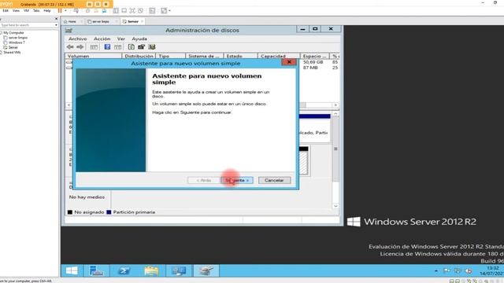Open the Archivo menu

[x=77, y=39]
